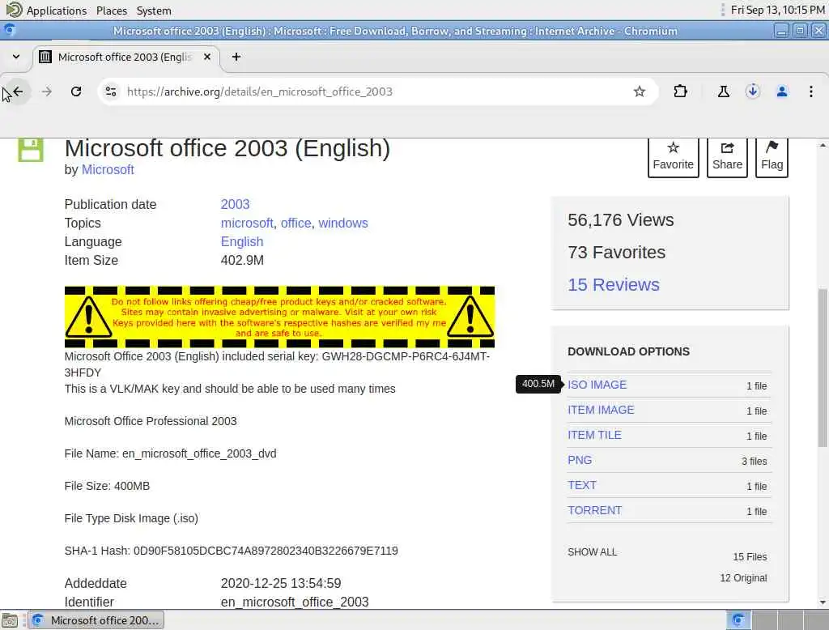Click the File Name en_microsoft_office_2003_dvd text
Screen dimensions: 829x630
point(170,453)
